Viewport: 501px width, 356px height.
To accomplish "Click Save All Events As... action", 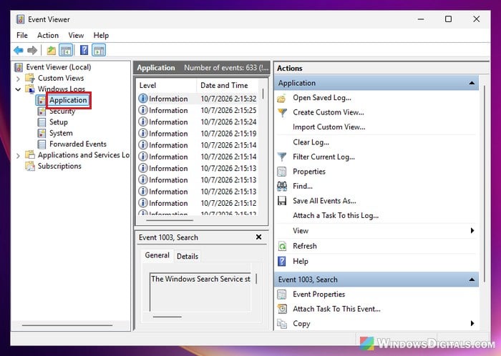I will click(324, 201).
